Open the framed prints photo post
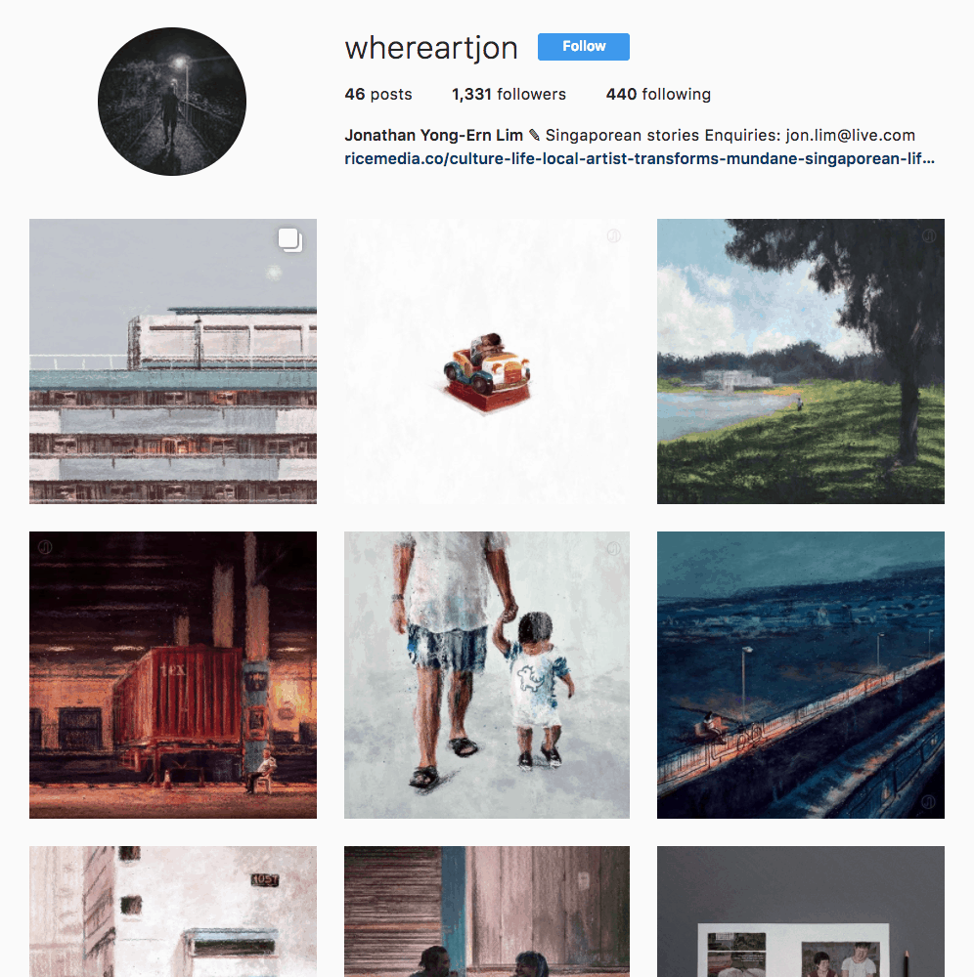The width and height of the screenshot is (974, 977). click(801, 912)
